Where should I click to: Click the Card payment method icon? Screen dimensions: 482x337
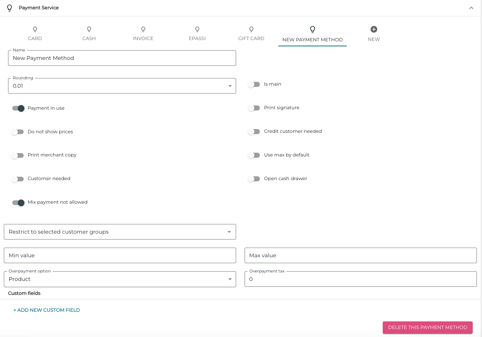click(x=35, y=30)
